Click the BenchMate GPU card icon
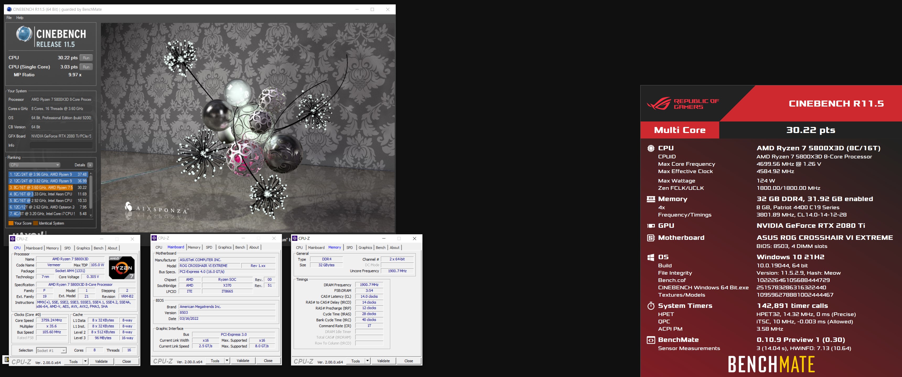Viewport: 902px width, 377px height. (x=651, y=226)
